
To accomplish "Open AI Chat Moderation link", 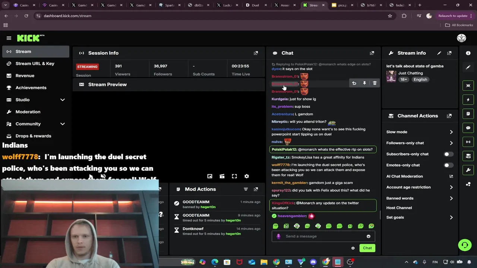I will (420, 176).
